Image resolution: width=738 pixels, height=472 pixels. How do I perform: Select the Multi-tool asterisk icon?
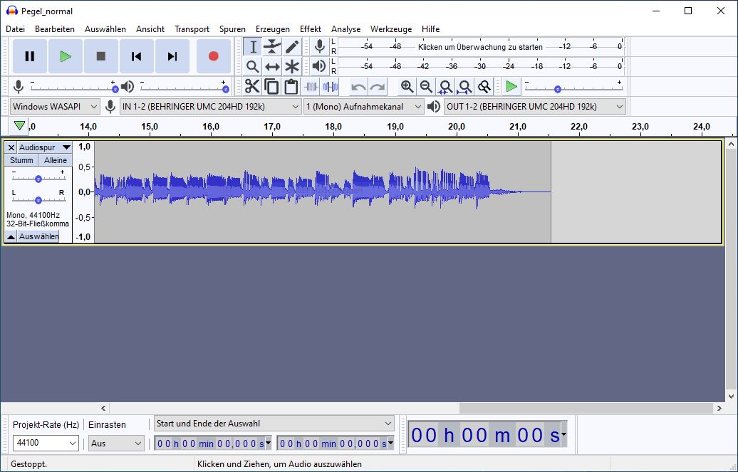coord(292,67)
